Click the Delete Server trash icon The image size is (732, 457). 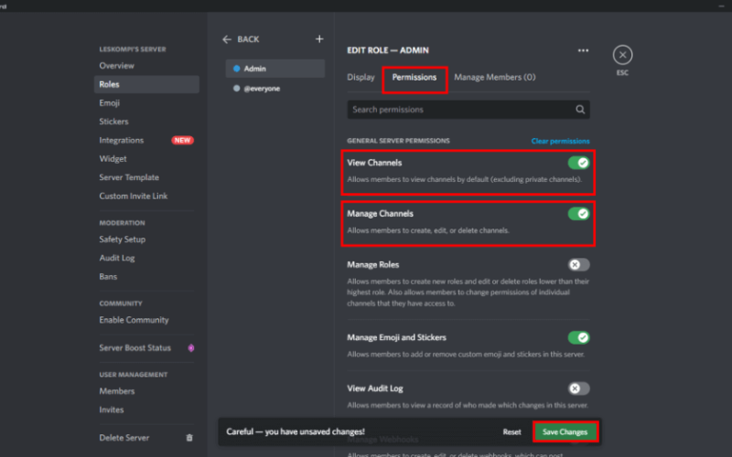189,438
